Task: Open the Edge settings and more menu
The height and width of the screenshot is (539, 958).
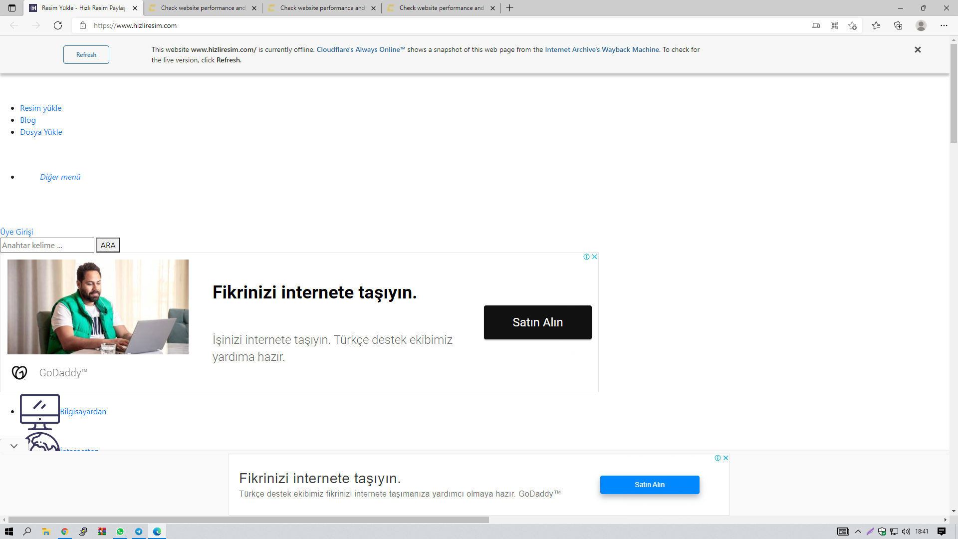Action: pos(944,25)
